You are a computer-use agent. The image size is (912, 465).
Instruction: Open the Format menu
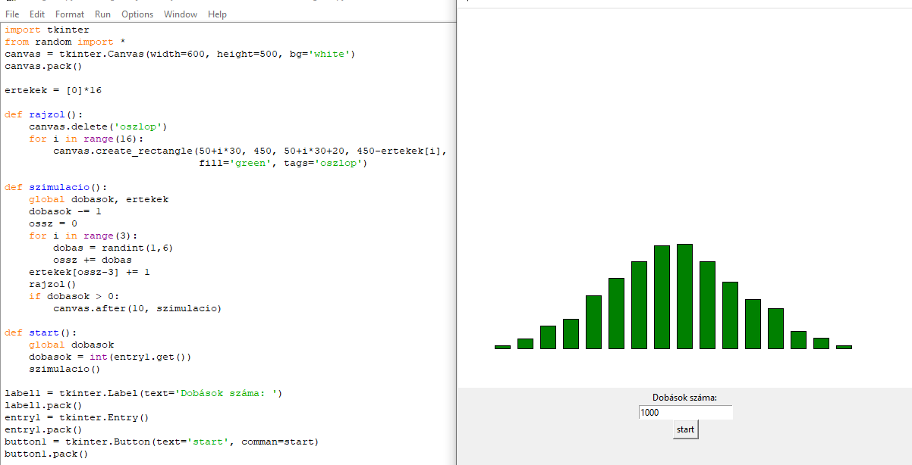pos(70,14)
